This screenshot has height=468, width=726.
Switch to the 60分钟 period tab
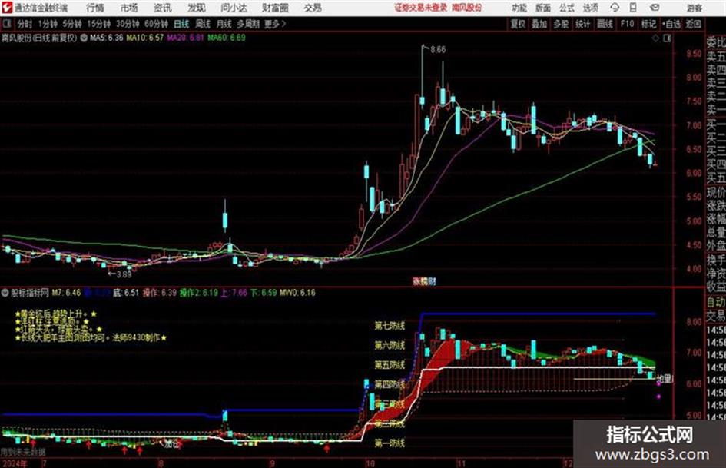(156, 24)
